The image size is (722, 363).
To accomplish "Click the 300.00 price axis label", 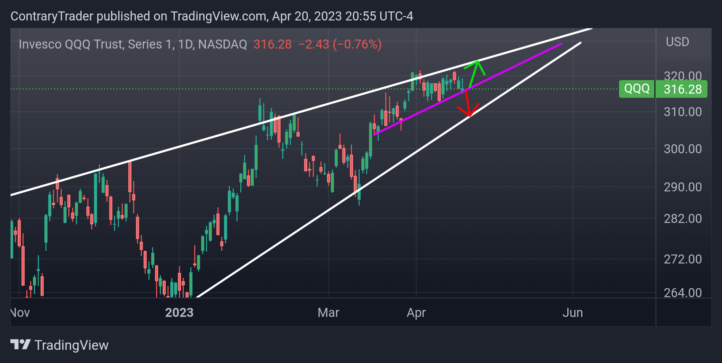I will 682,149.
